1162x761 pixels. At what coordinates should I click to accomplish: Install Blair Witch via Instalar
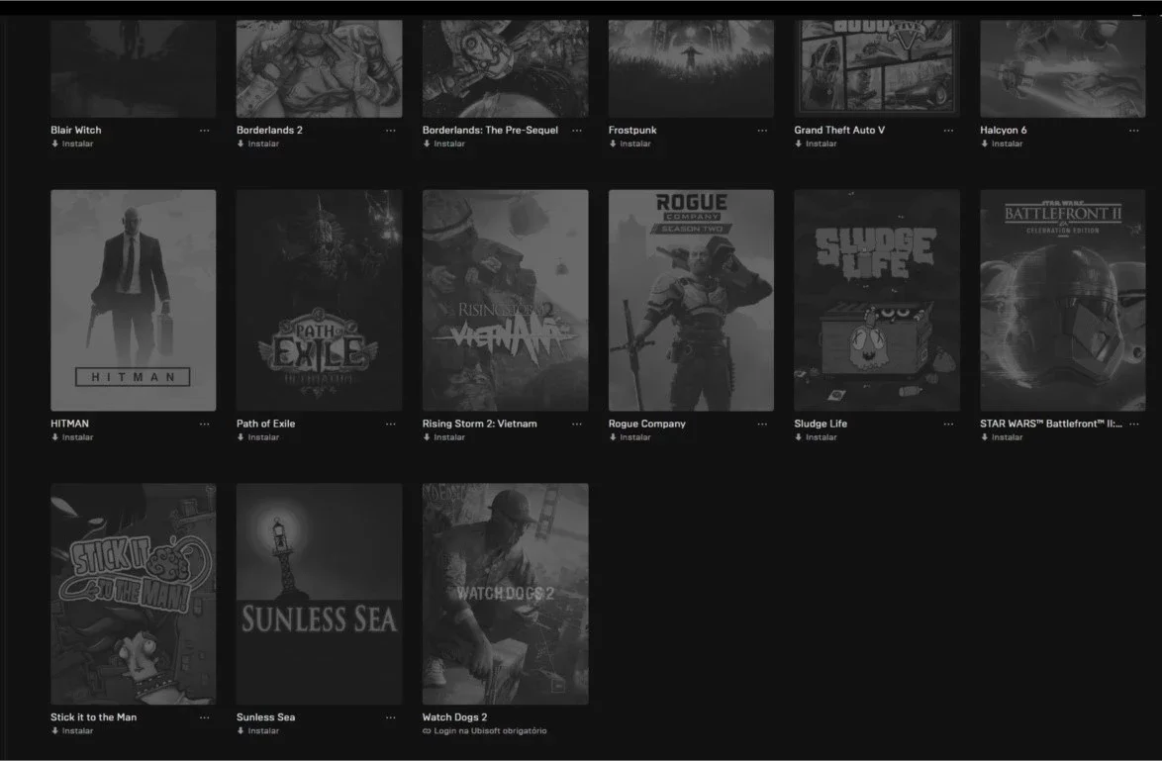point(72,143)
